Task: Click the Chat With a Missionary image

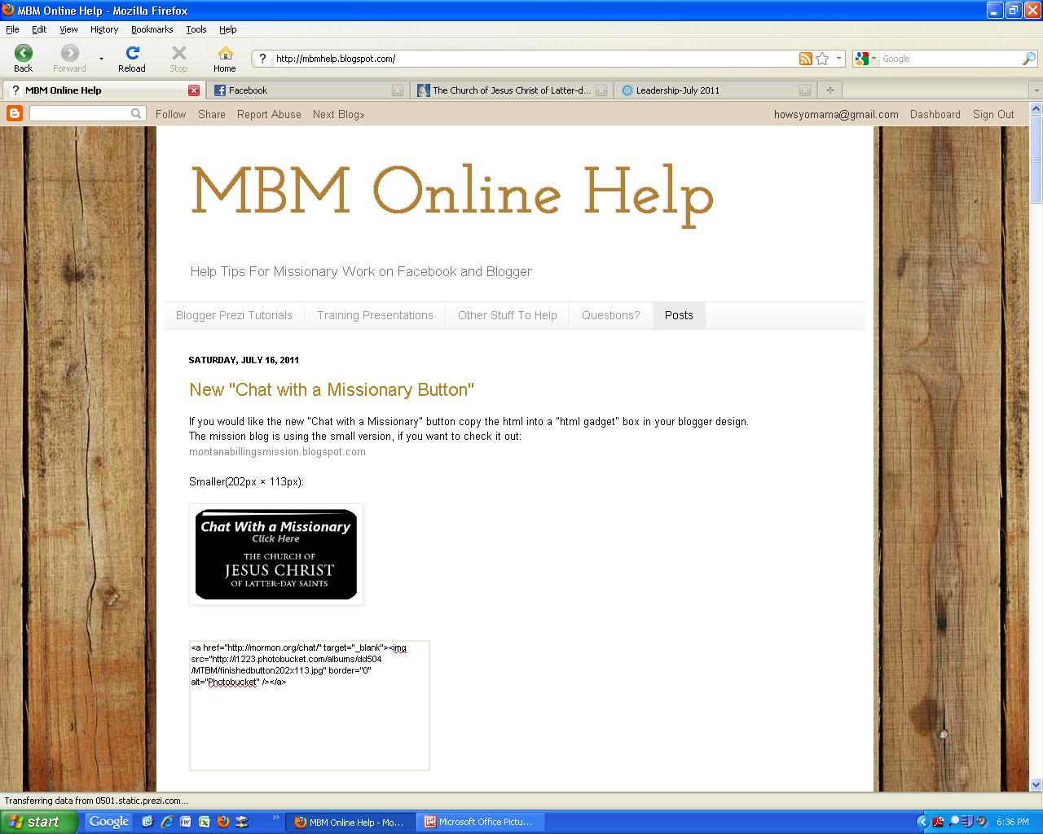Action: [x=276, y=555]
